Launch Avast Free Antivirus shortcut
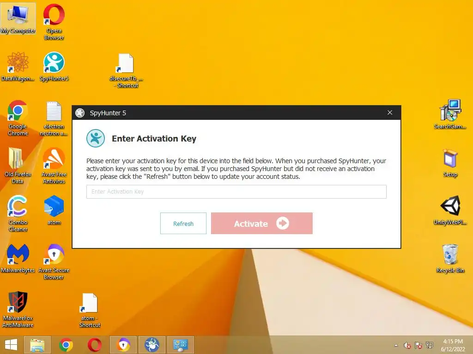Viewport: 473px width, 354px height. pos(54,165)
